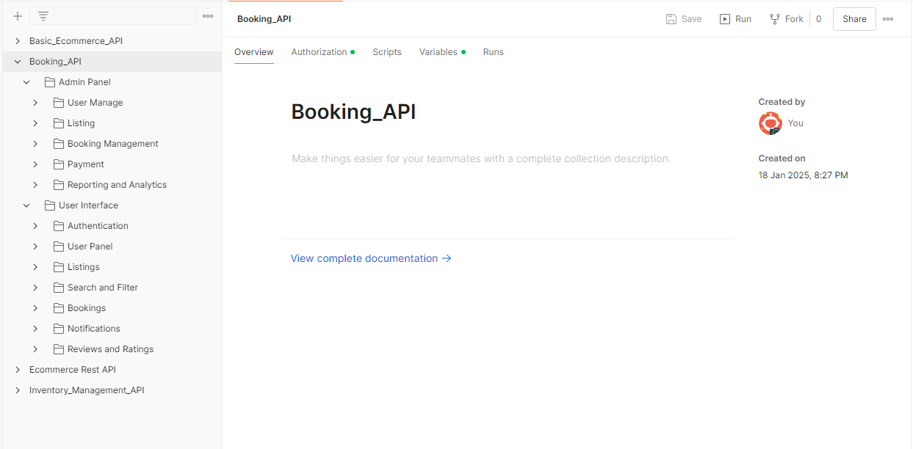Open sidebar more options ellipsis menu

(208, 16)
